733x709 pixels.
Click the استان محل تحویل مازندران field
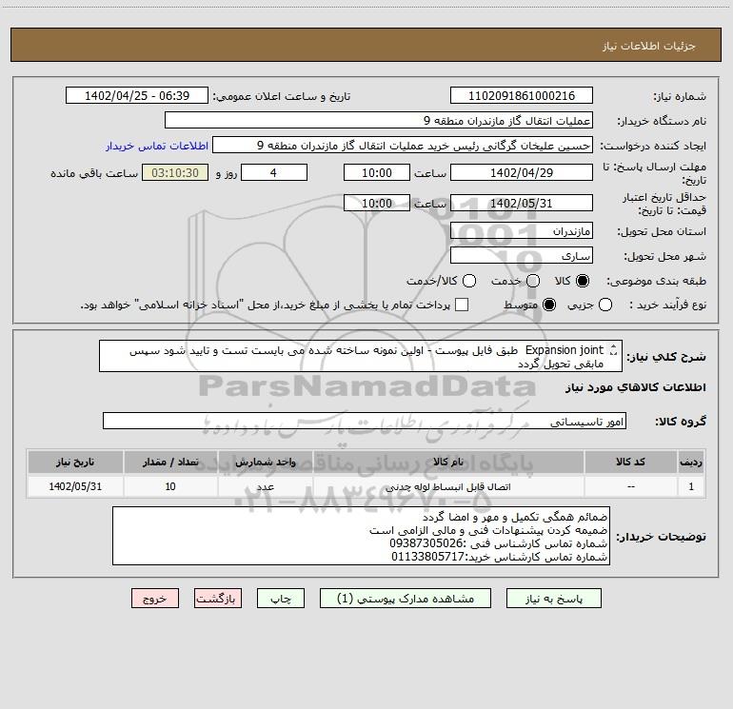pos(522,231)
